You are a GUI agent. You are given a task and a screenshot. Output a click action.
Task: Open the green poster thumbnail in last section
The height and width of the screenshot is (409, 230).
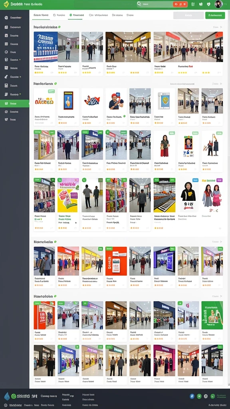[x=212, y=315]
